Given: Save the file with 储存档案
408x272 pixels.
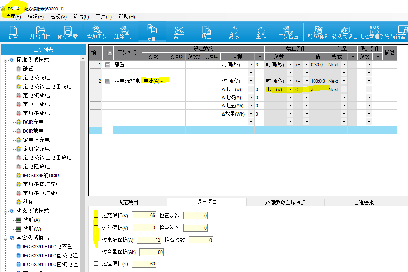Looking at the screenshot, I should click(68, 32).
